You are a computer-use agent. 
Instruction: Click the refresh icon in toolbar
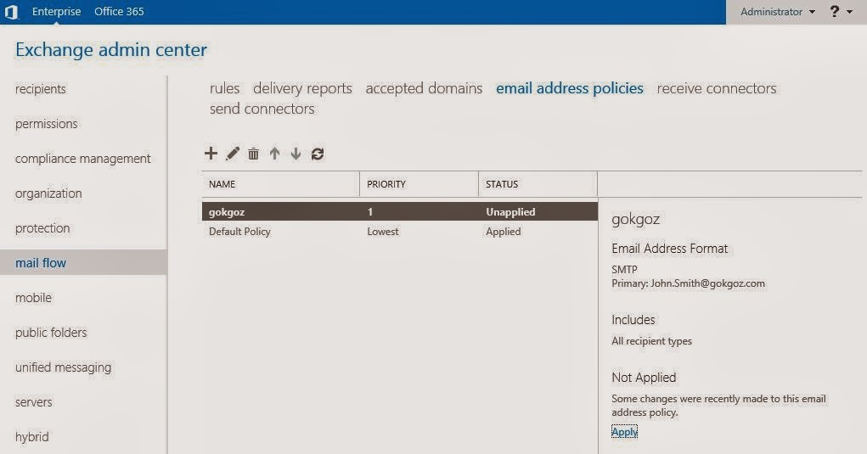click(318, 154)
